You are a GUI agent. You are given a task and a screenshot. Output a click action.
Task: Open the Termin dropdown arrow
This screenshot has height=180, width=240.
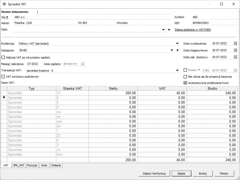tap(199, 70)
